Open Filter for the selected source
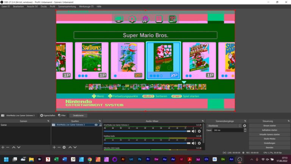The height and width of the screenshot is (164, 291). point(62,115)
